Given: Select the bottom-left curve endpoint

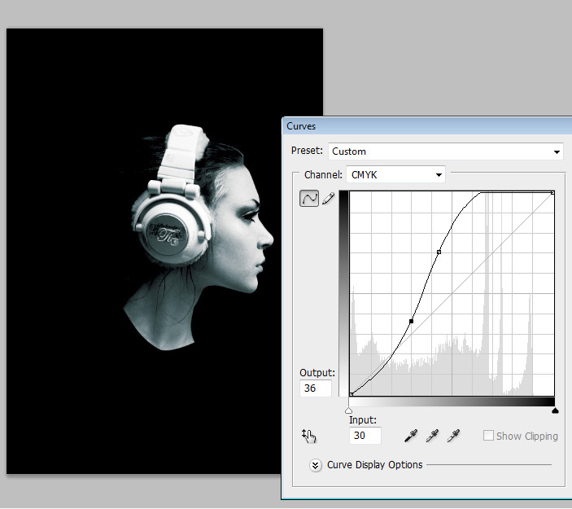Looking at the screenshot, I should point(350,394).
